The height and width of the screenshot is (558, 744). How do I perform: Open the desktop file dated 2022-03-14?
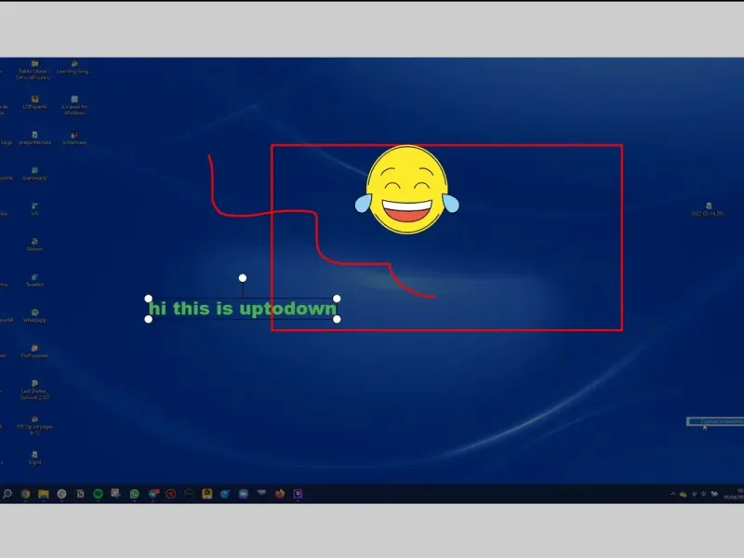pos(708,209)
